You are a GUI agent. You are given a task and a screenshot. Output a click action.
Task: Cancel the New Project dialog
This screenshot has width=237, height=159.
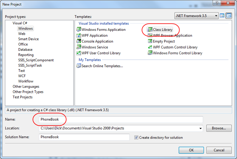click(219, 150)
